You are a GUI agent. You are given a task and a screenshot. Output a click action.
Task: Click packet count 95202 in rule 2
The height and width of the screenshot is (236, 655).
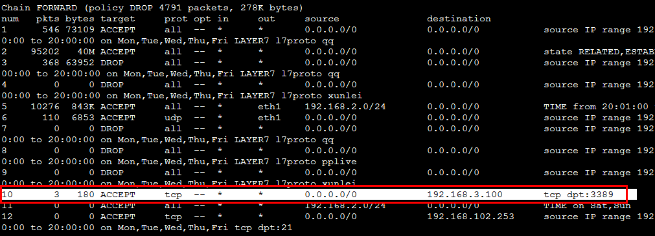point(45,52)
